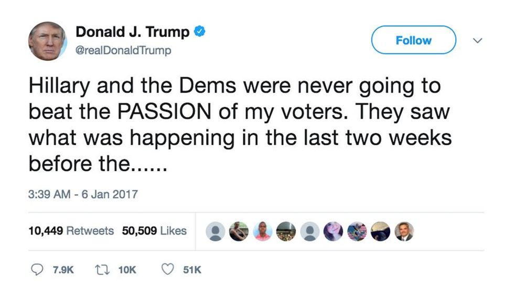Click the first default gray liker avatar
The width and height of the screenshot is (514, 296).
215,231
